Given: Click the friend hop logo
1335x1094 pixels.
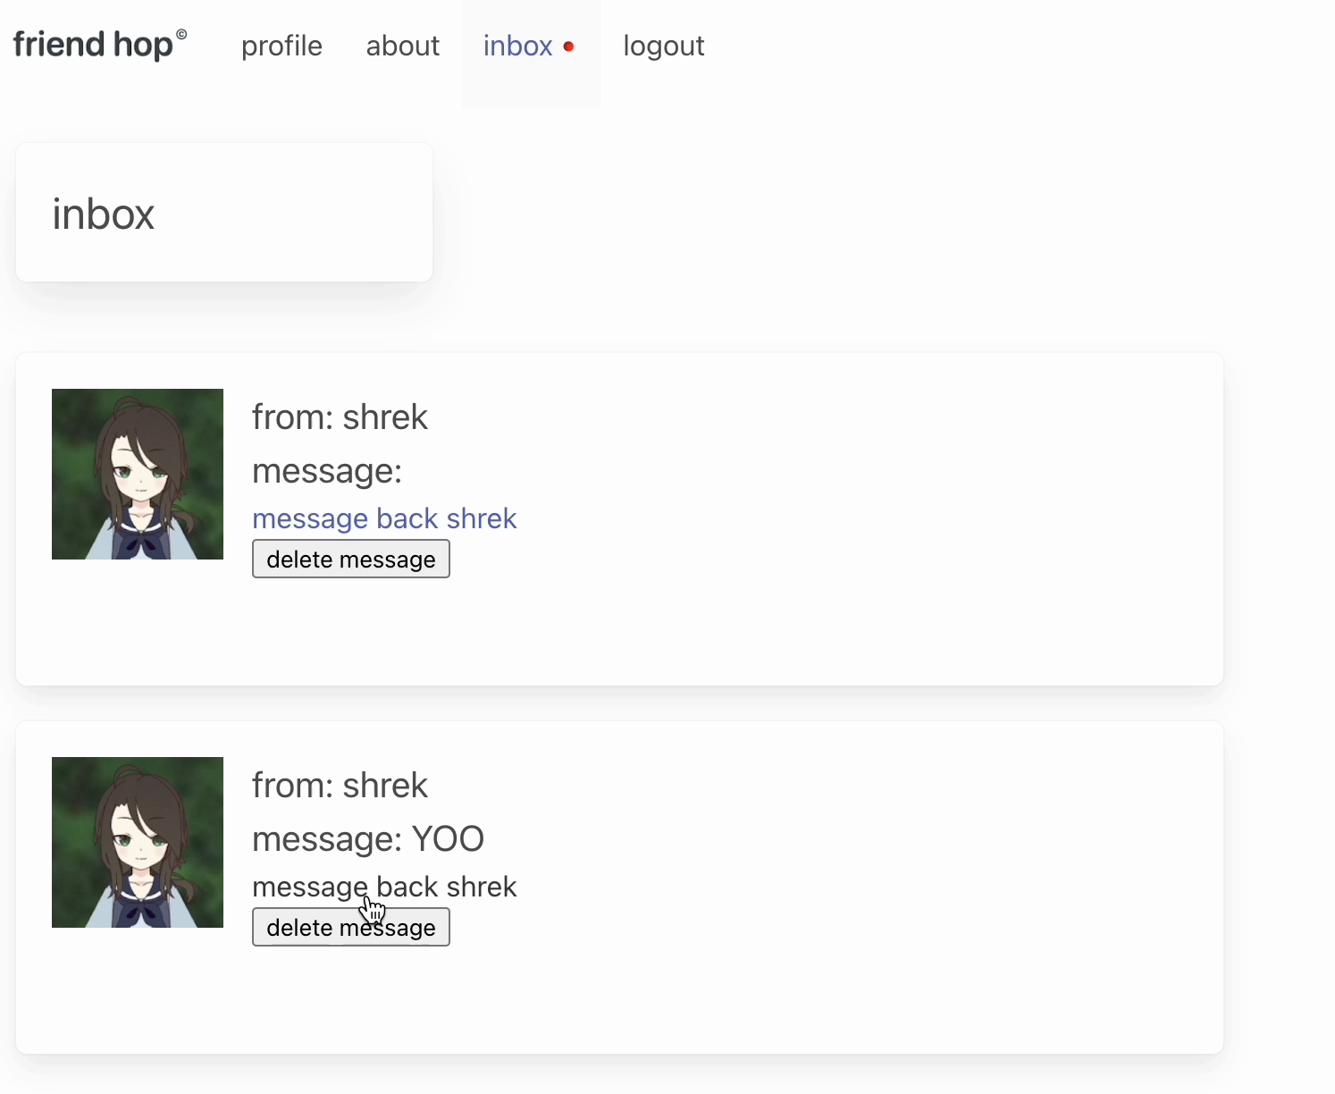Looking at the screenshot, I should click(93, 45).
